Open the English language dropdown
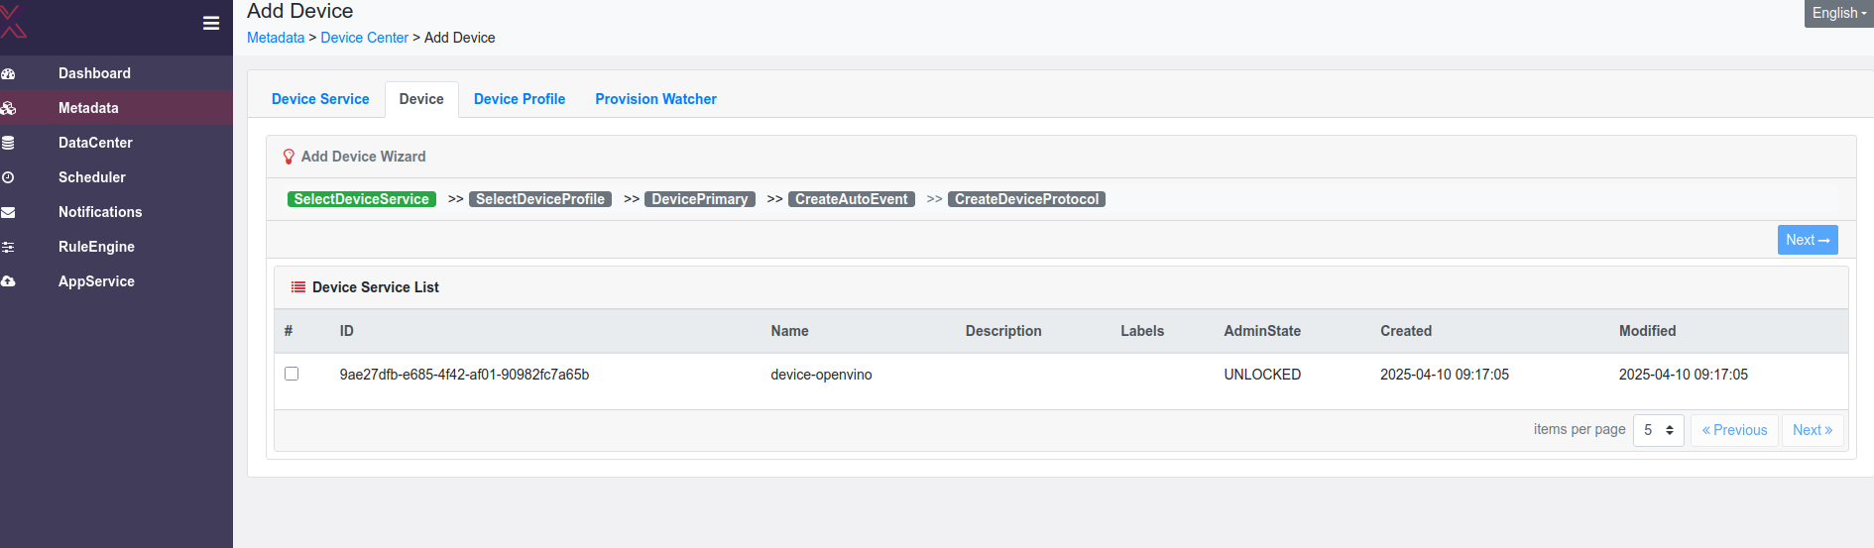 click(x=1838, y=13)
